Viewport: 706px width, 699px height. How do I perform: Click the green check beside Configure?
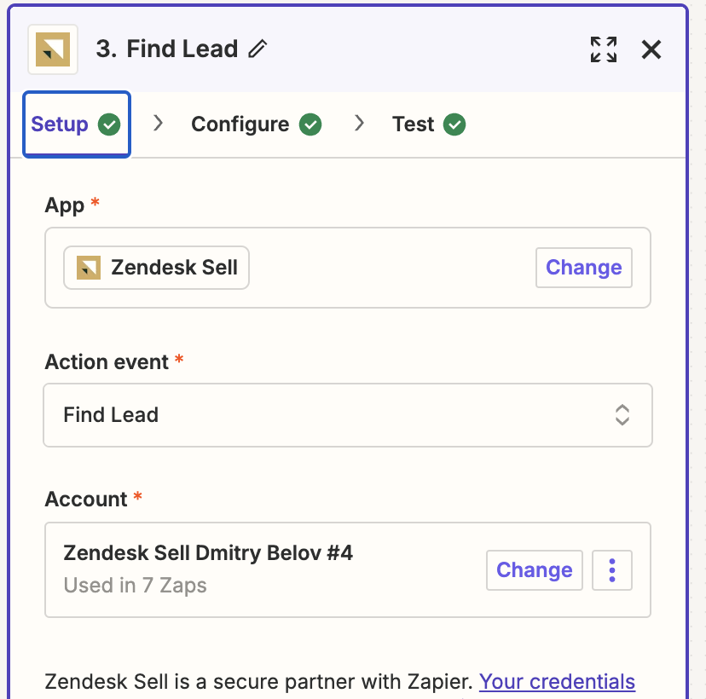[310, 124]
